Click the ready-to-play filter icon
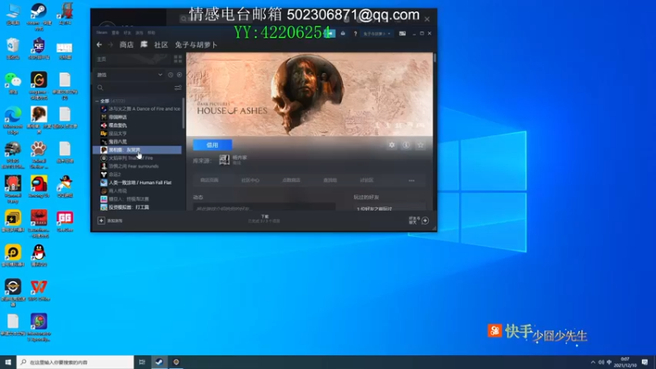 [x=180, y=75]
